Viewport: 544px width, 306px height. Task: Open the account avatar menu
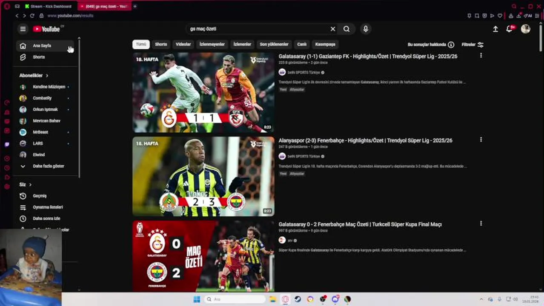tap(526, 29)
